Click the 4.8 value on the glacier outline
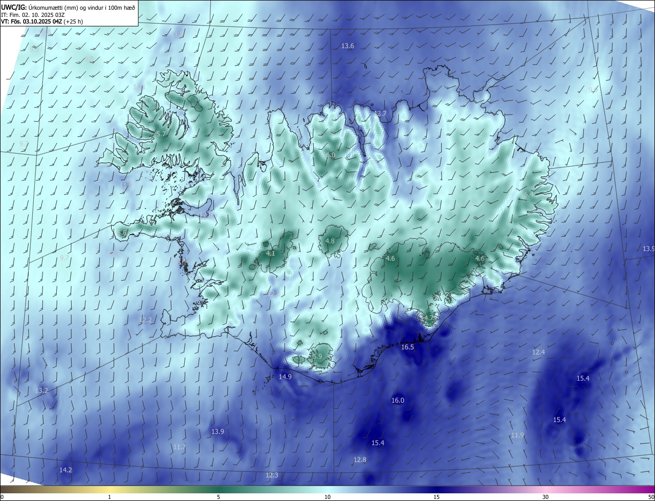This screenshot has height=501, width=655. (330, 241)
